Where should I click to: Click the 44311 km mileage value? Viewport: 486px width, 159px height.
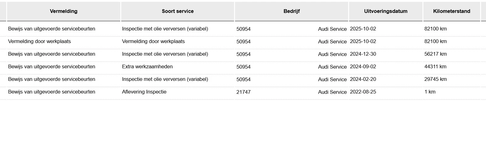coord(435,67)
